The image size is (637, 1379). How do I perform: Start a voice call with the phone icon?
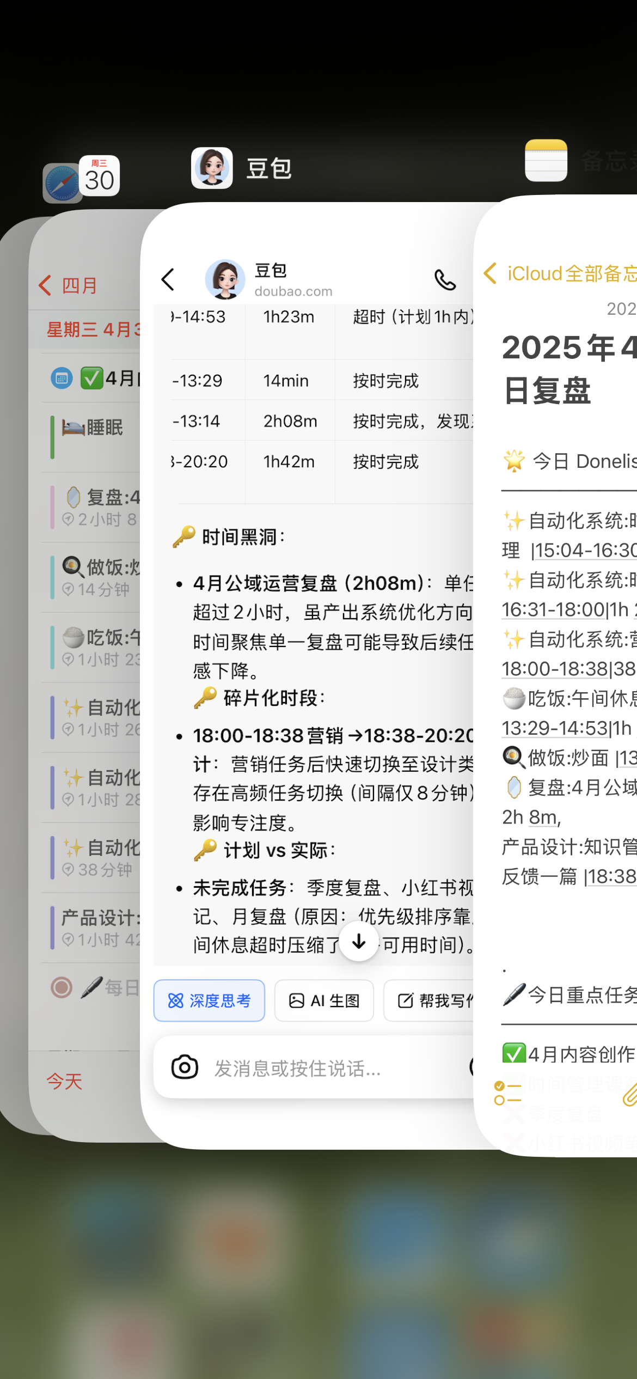(445, 280)
